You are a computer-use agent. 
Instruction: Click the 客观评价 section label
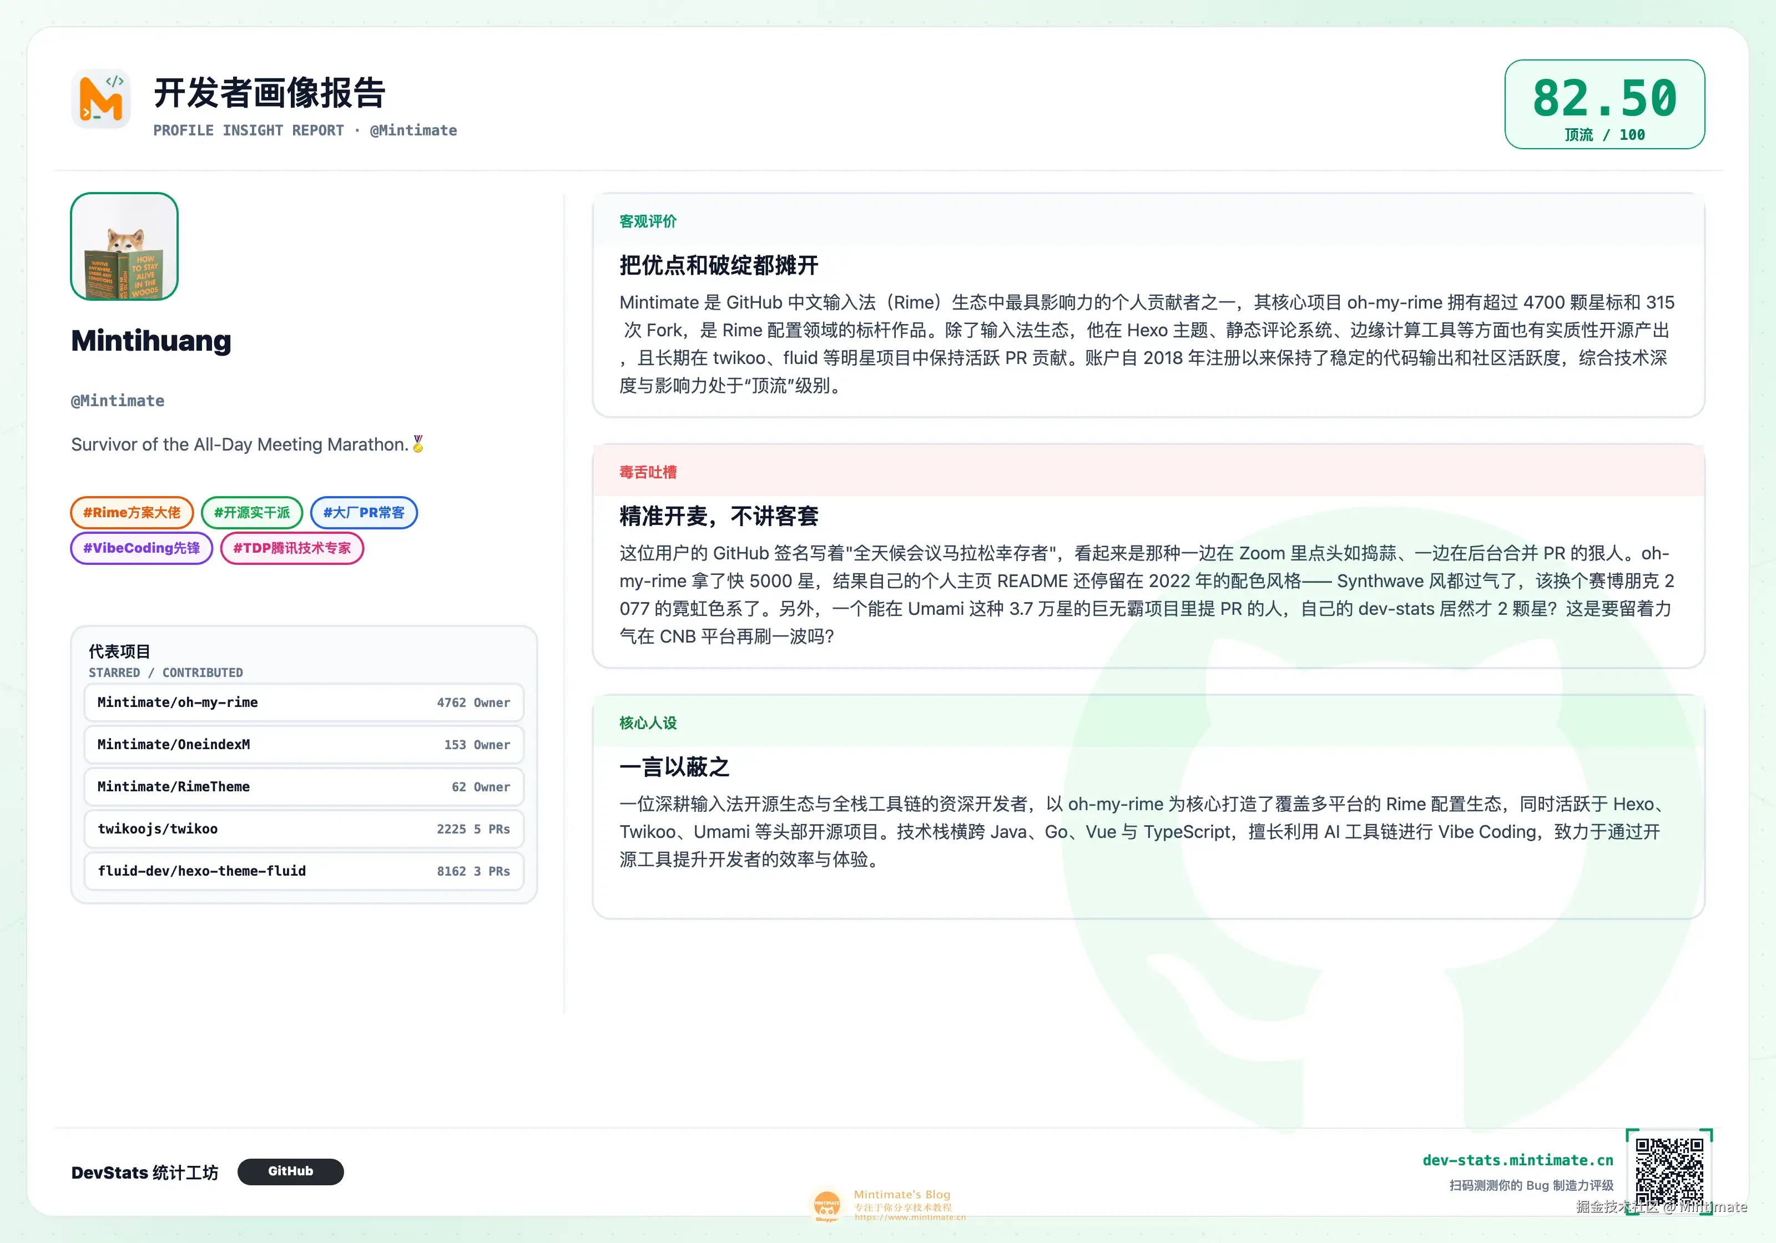tap(648, 221)
